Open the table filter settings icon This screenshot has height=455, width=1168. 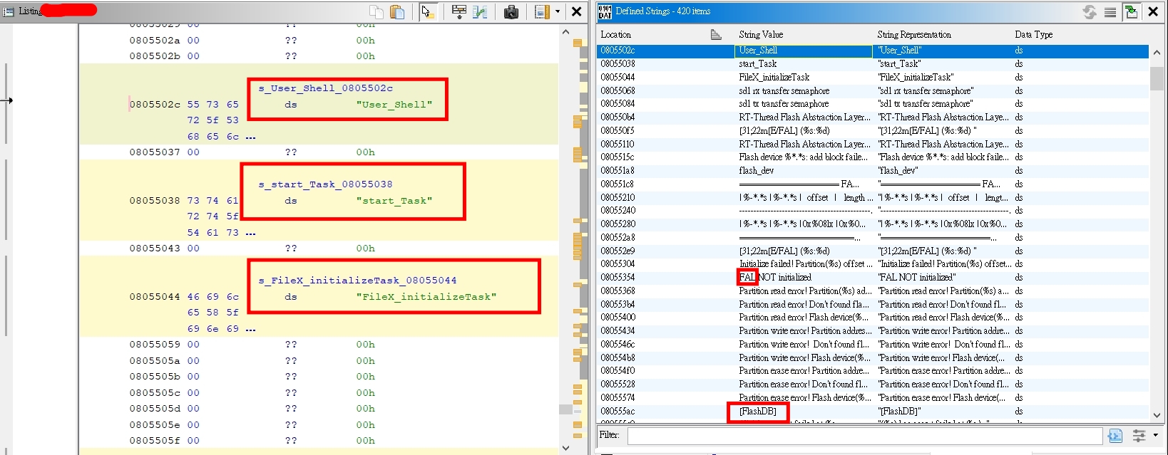pyautogui.click(x=1139, y=435)
